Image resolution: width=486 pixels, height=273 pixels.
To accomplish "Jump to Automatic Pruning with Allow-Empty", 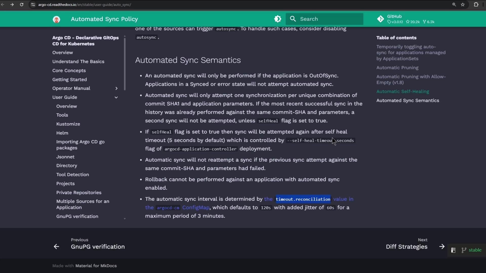I will 411,80.
